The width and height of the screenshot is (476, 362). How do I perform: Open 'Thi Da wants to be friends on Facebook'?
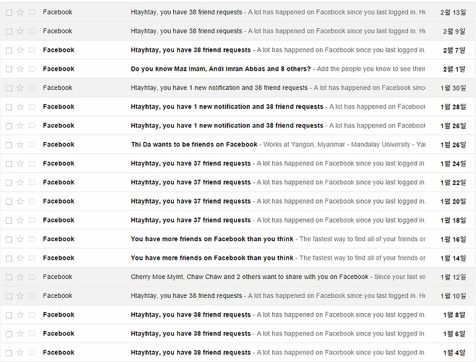point(194,145)
